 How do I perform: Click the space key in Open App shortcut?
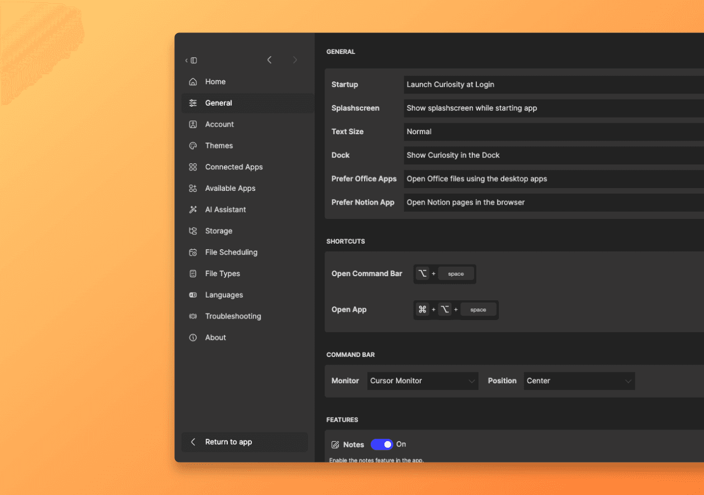click(479, 310)
